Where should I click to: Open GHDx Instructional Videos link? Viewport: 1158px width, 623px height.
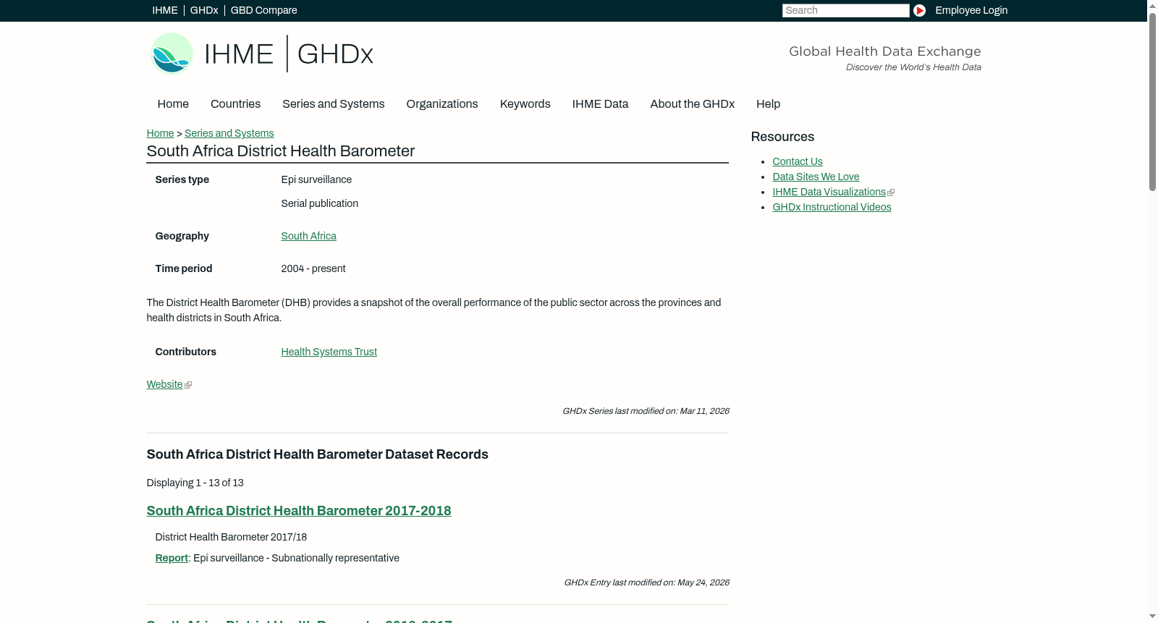point(832,207)
